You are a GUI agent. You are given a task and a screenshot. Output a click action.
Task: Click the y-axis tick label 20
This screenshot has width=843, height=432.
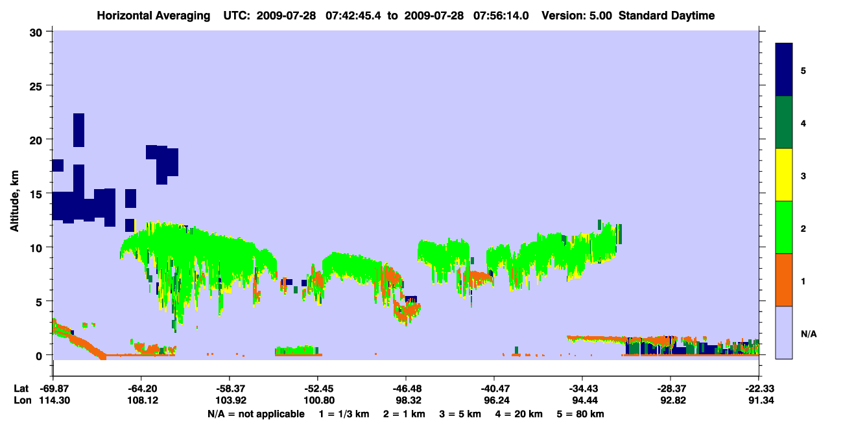coord(38,139)
